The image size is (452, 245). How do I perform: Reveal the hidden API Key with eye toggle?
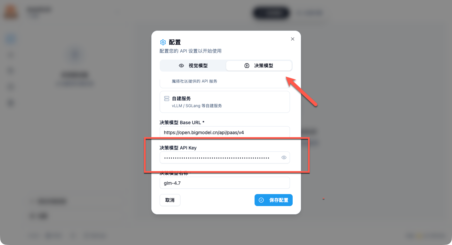pyautogui.click(x=284, y=157)
